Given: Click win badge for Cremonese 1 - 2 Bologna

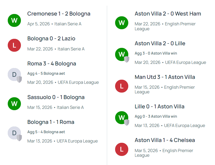Looking at the screenshot, I should click(14, 20).
